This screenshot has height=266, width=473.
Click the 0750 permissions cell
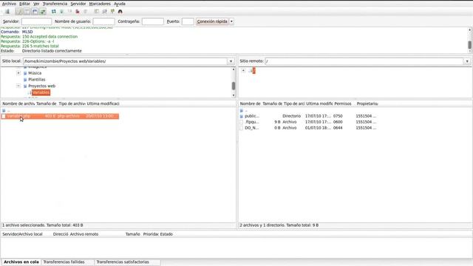pos(338,116)
